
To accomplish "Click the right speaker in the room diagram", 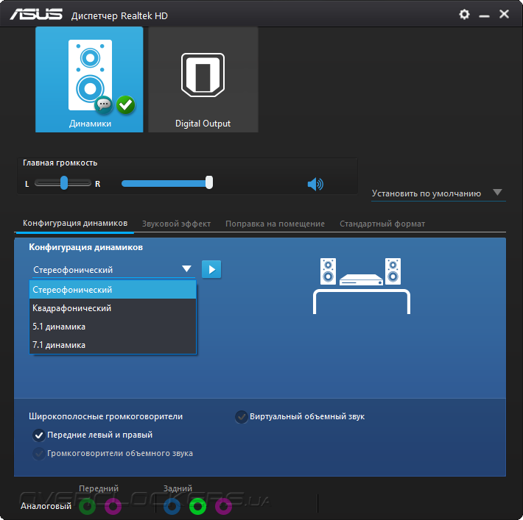I will 393,271.
